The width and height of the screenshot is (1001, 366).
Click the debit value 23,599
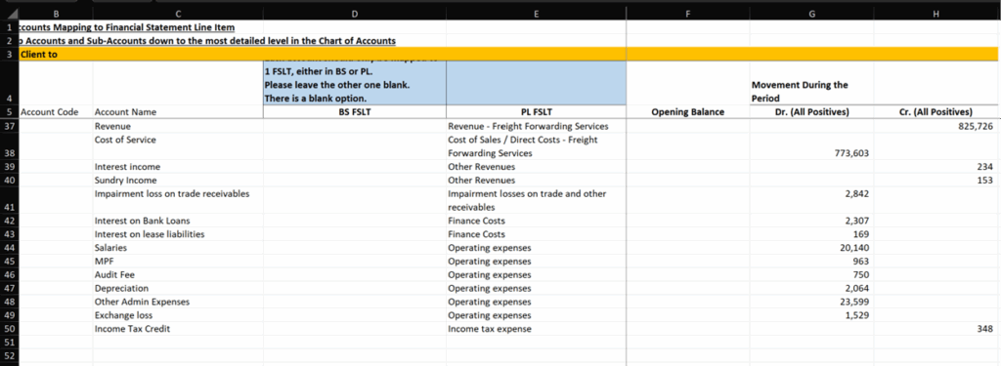click(x=853, y=302)
